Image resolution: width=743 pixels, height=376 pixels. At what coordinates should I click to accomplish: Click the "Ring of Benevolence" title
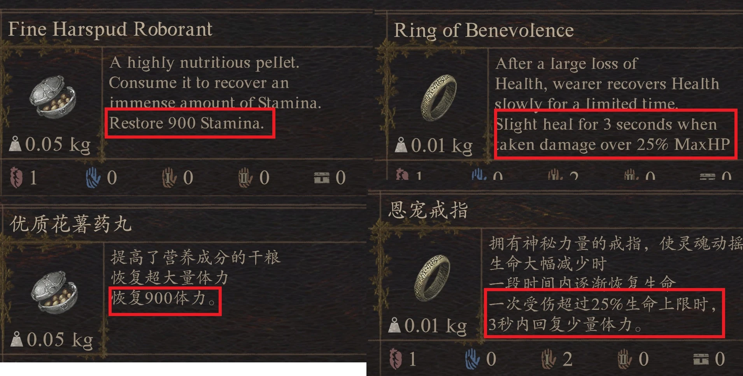click(484, 30)
